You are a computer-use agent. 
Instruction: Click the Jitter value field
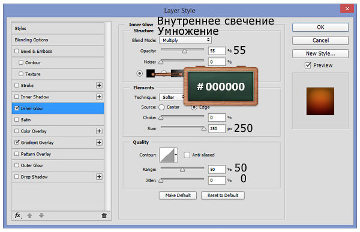coord(217,180)
